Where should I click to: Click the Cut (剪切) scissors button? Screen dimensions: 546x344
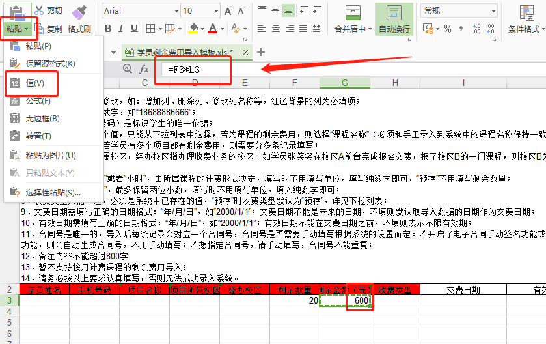48,10
